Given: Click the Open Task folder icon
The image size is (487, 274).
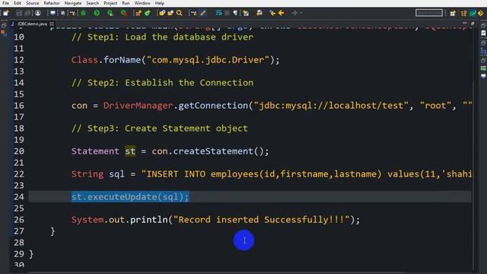Looking at the screenshot, I should click(170, 13).
